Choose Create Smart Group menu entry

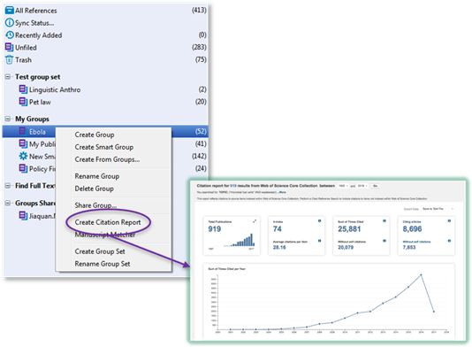[x=104, y=147]
